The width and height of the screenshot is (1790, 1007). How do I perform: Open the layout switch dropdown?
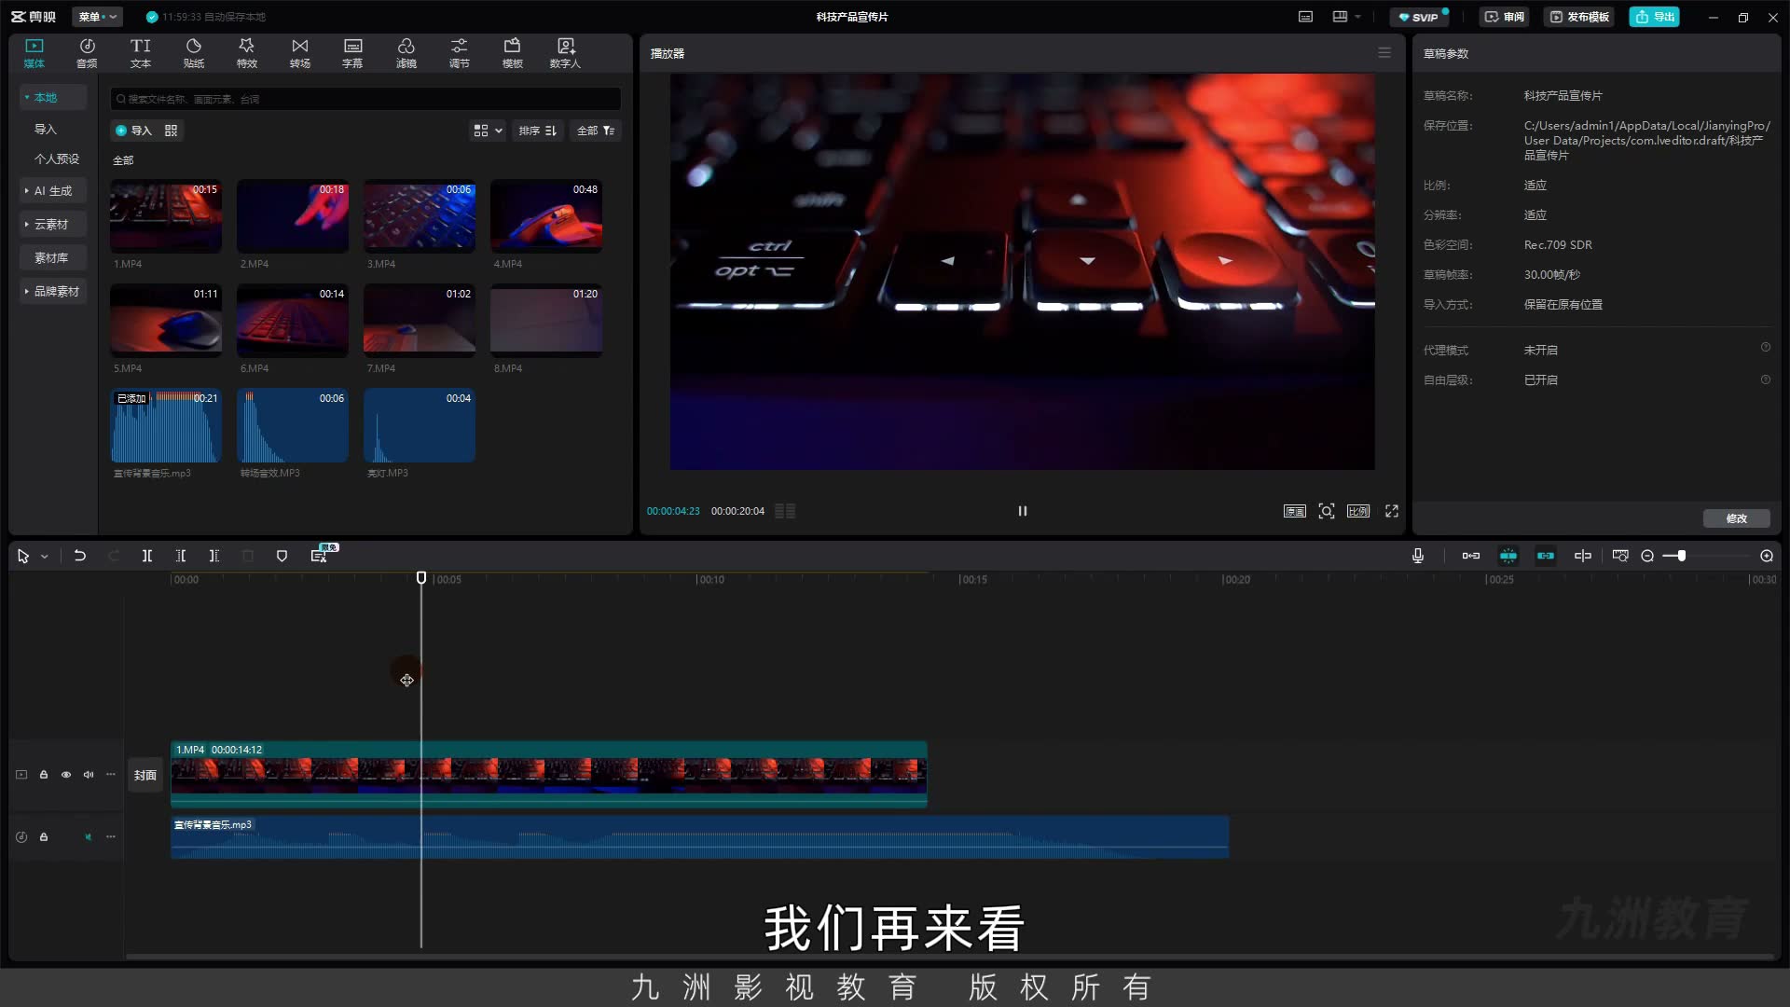click(1346, 17)
